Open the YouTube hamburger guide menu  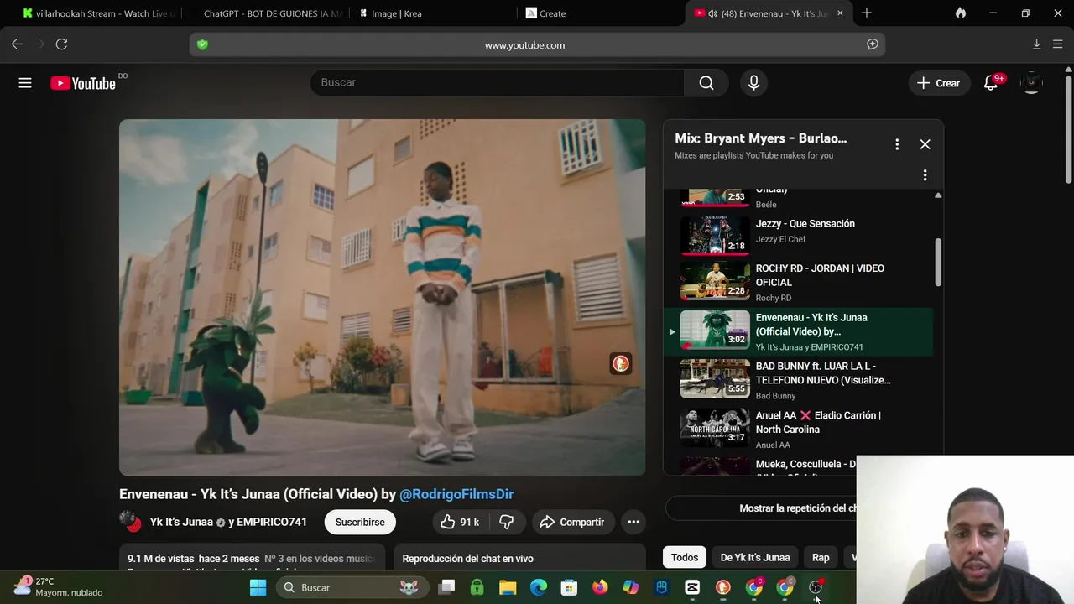pos(25,83)
